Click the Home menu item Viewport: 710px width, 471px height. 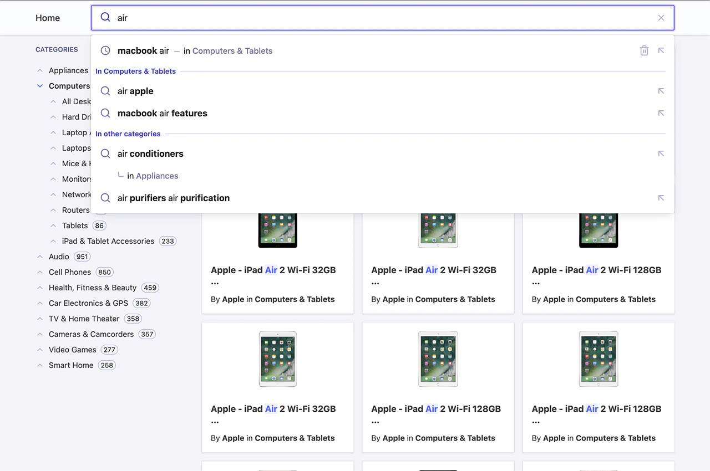[x=47, y=18]
